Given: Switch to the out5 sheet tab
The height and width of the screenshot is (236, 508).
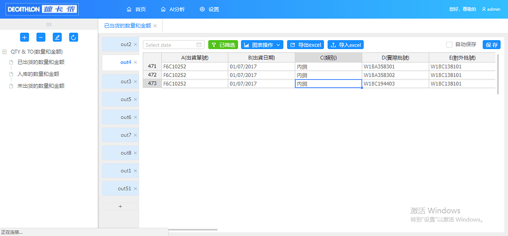Looking at the screenshot, I should [x=126, y=99].
